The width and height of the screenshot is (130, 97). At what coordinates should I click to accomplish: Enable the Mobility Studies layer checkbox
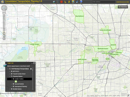click(12, 89)
